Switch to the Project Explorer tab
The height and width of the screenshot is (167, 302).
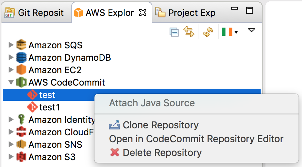[186, 13]
